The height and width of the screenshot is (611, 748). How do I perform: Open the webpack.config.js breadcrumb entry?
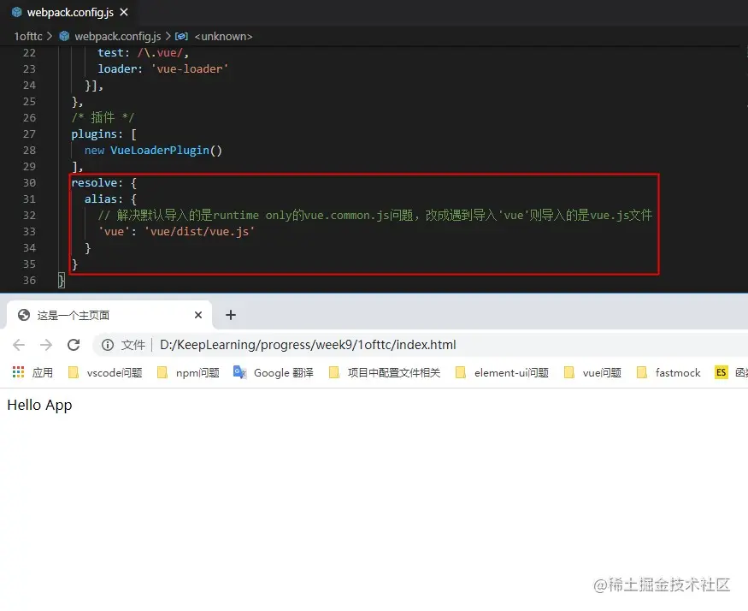click(x=118, y=36)
